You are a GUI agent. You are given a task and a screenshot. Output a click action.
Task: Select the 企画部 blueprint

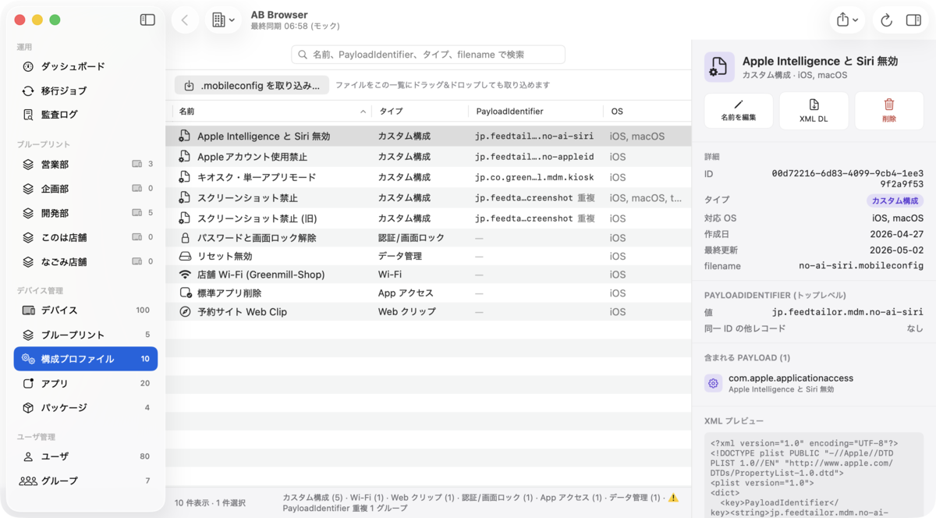click(86, 189)
